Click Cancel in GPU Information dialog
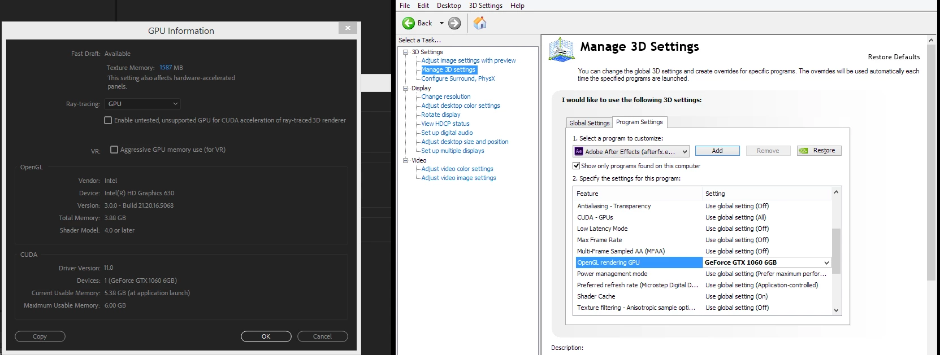This screenshot has width=940, height=355. click(322, 336)
